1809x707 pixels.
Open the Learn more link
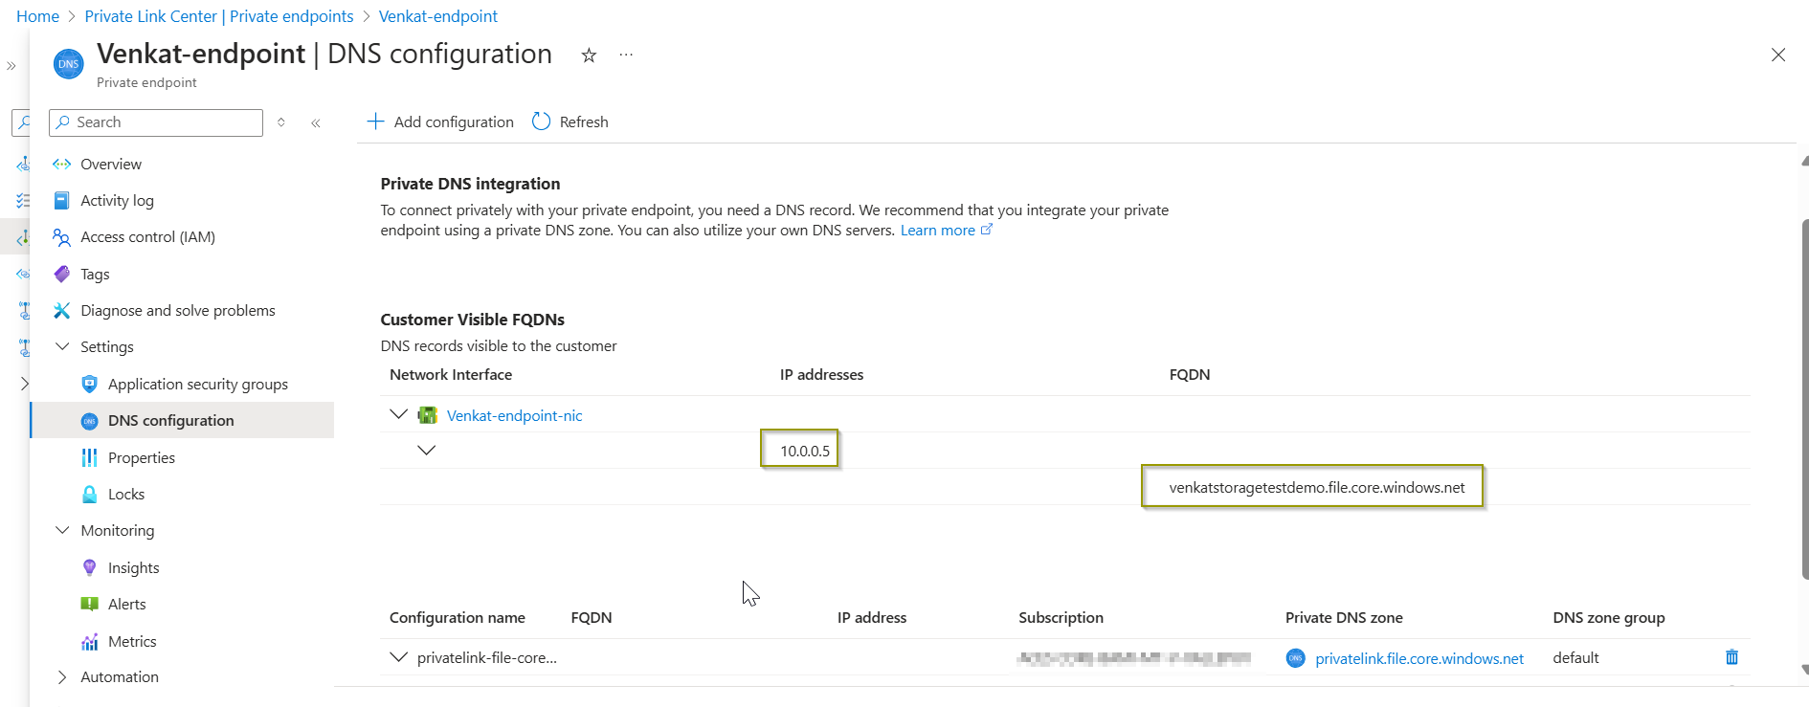946,231
